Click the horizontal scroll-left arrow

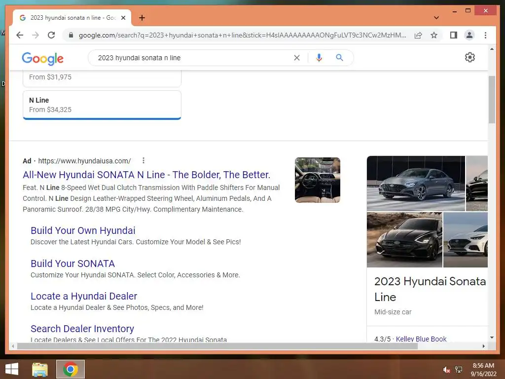pos(12,346)
